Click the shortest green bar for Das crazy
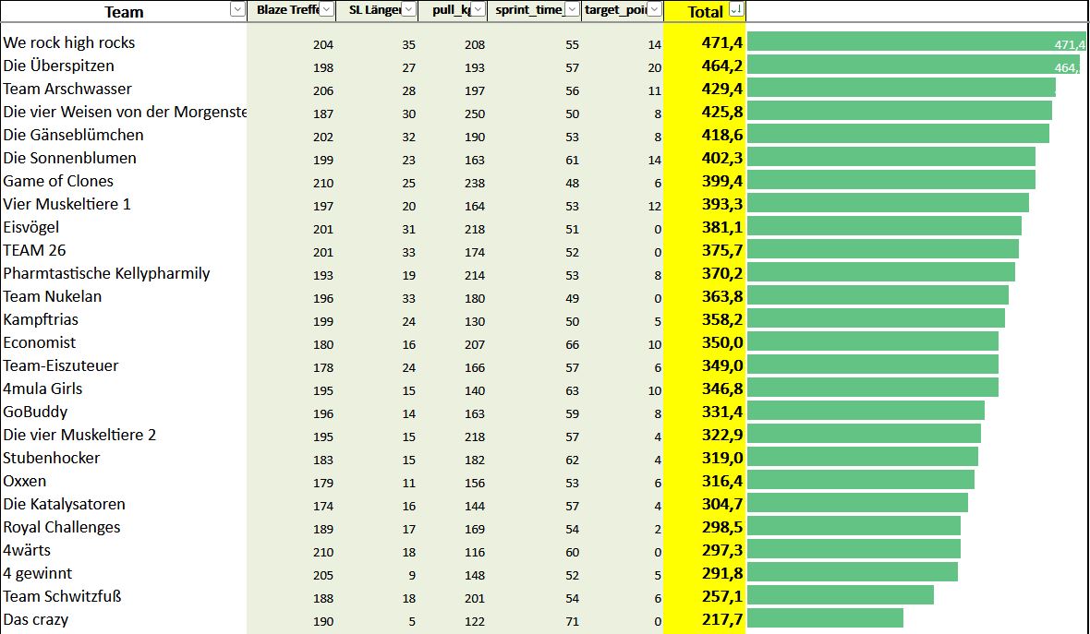Image resolution: width=1090 pixels, height=634 pixels. (x=824, y=618)
